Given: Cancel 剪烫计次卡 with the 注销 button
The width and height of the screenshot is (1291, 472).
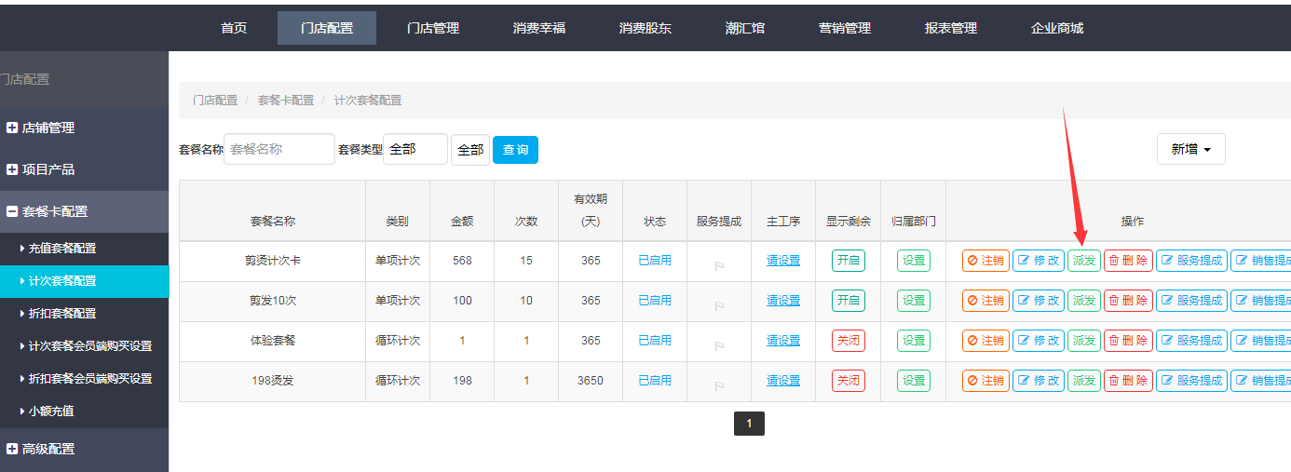Looking at the screenshot, I should point(985,261).
